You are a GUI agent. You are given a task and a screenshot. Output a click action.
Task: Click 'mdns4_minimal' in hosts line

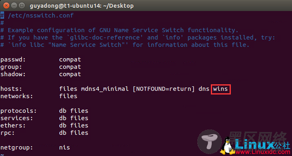coord(105,89)
